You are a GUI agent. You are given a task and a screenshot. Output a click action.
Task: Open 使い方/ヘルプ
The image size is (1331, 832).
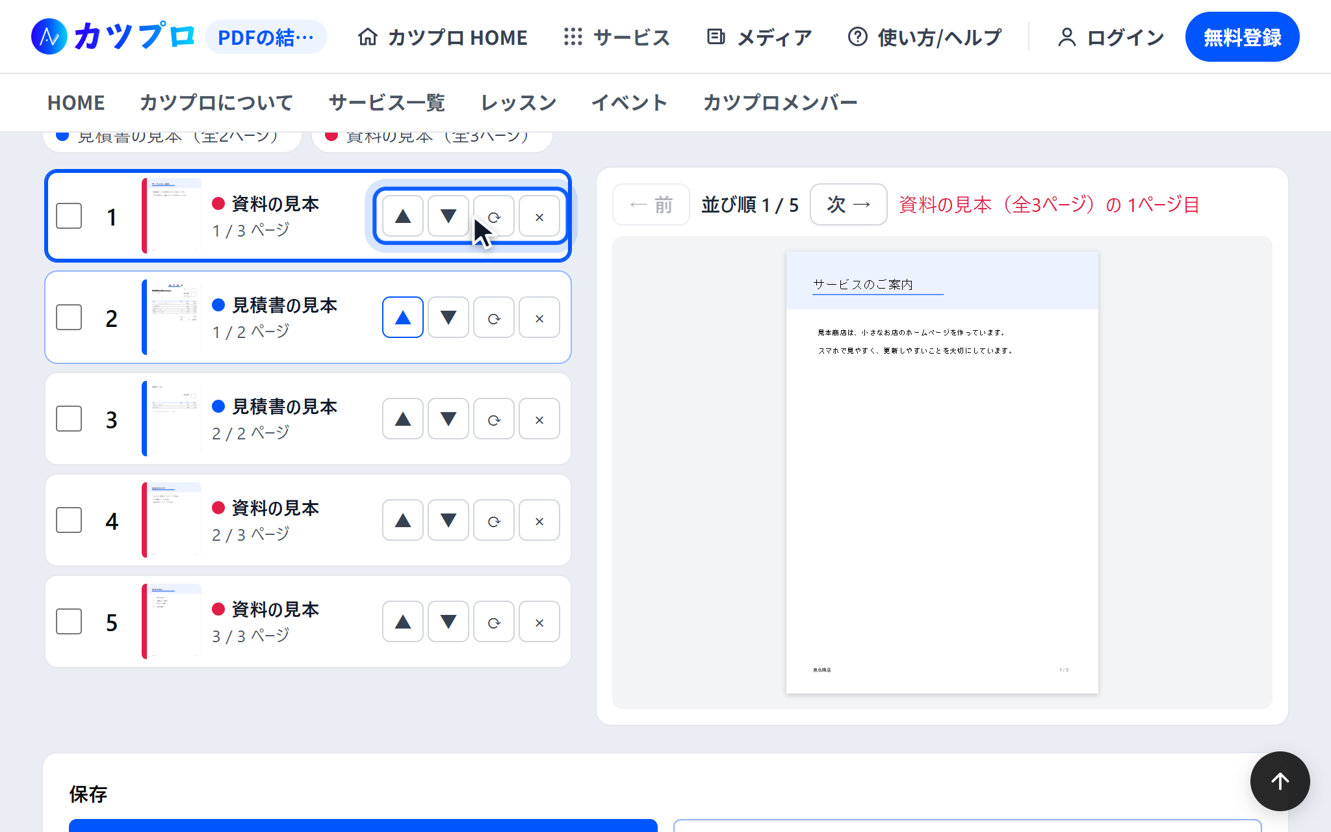pyautogui.click(x=925, y=37)
